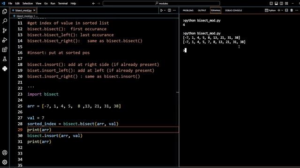Switch to the Output panel tab

(202, 10)
